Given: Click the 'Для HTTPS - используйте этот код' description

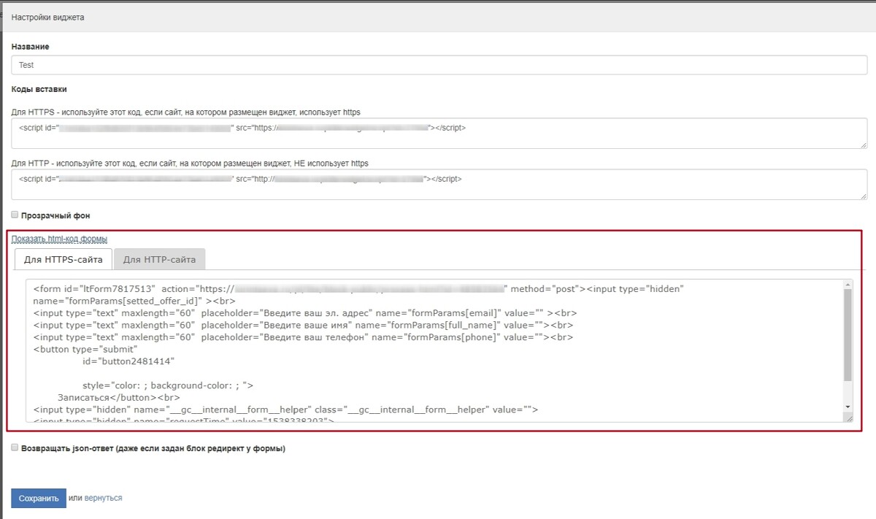Looking at the screenshot, I should tap(185, 112).
